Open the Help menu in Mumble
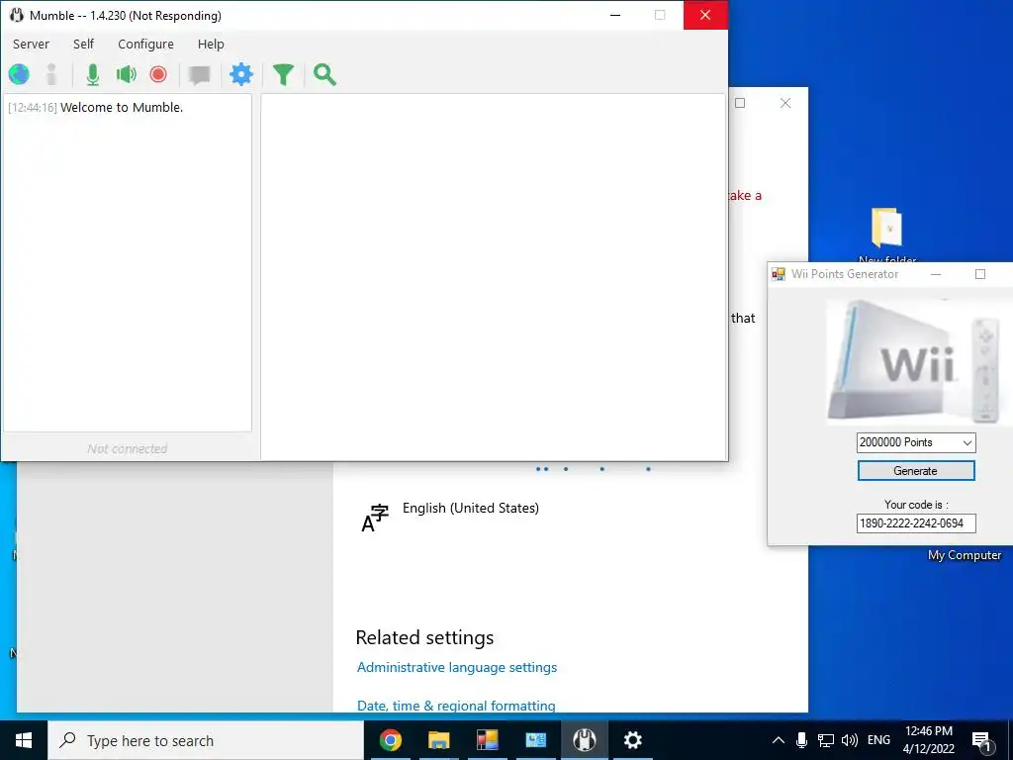1013x760 pixels. tap(211, 44)
